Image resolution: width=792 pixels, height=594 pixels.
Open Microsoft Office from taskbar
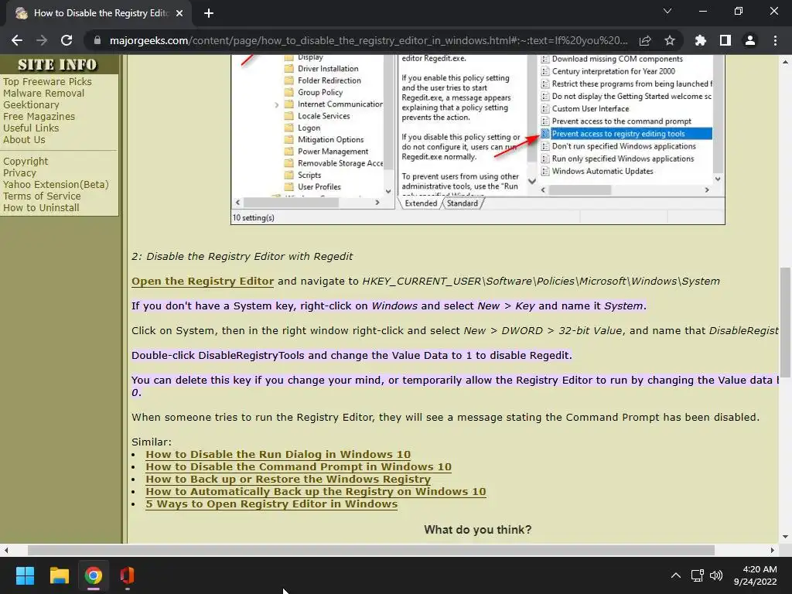point(128,575)
